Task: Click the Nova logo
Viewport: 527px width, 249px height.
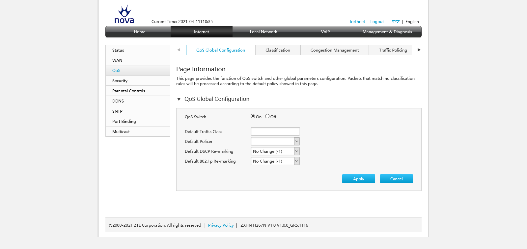Action: tap(124, 14)
